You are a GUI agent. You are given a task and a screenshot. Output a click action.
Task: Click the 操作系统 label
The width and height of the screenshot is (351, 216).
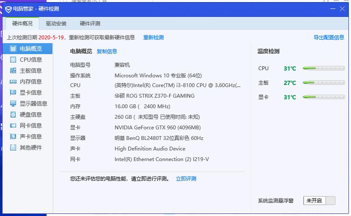click(x=80, y=75)
